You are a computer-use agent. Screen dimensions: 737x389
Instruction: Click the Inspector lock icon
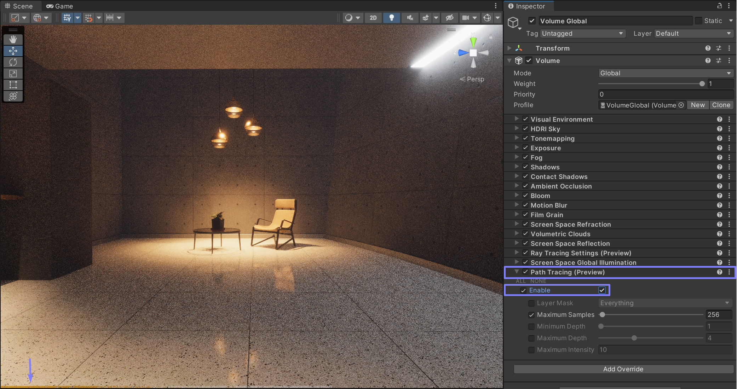pos(719,6)
